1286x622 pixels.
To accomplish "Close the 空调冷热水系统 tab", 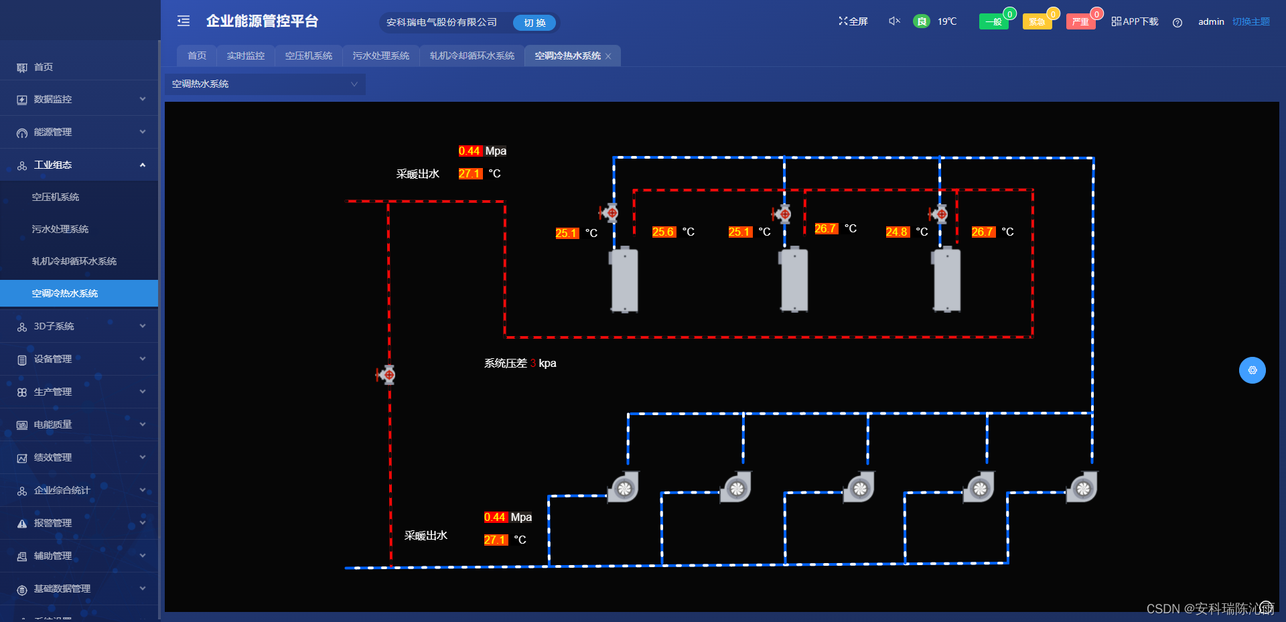I will tap(608, 56).
